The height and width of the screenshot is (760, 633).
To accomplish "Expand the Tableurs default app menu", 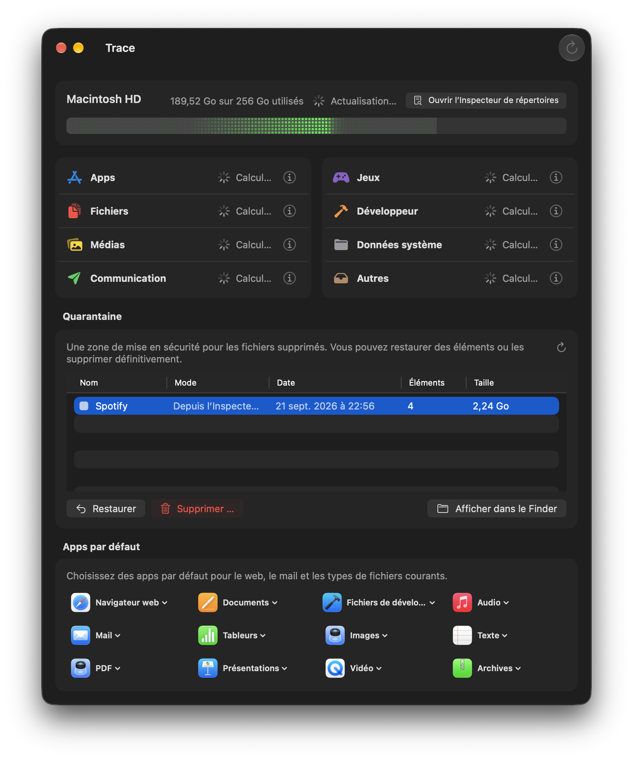I will pos(232,635).
